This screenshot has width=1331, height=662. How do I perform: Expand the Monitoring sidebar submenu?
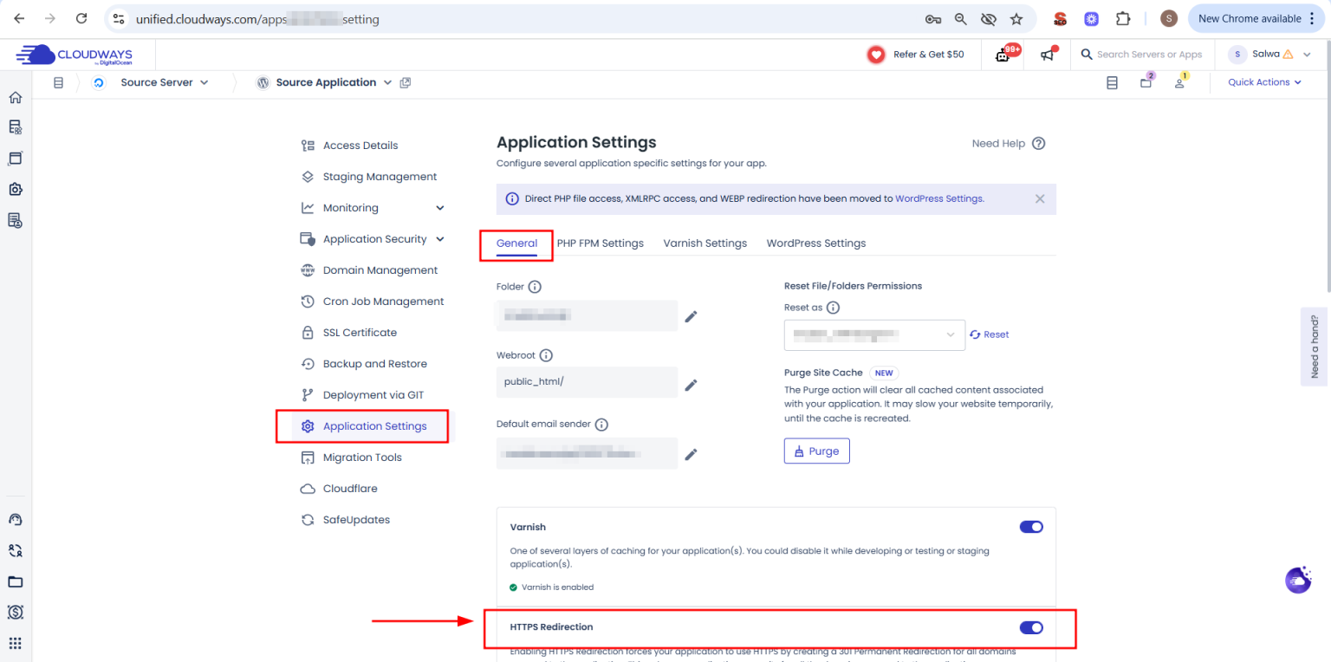point(440,208)
